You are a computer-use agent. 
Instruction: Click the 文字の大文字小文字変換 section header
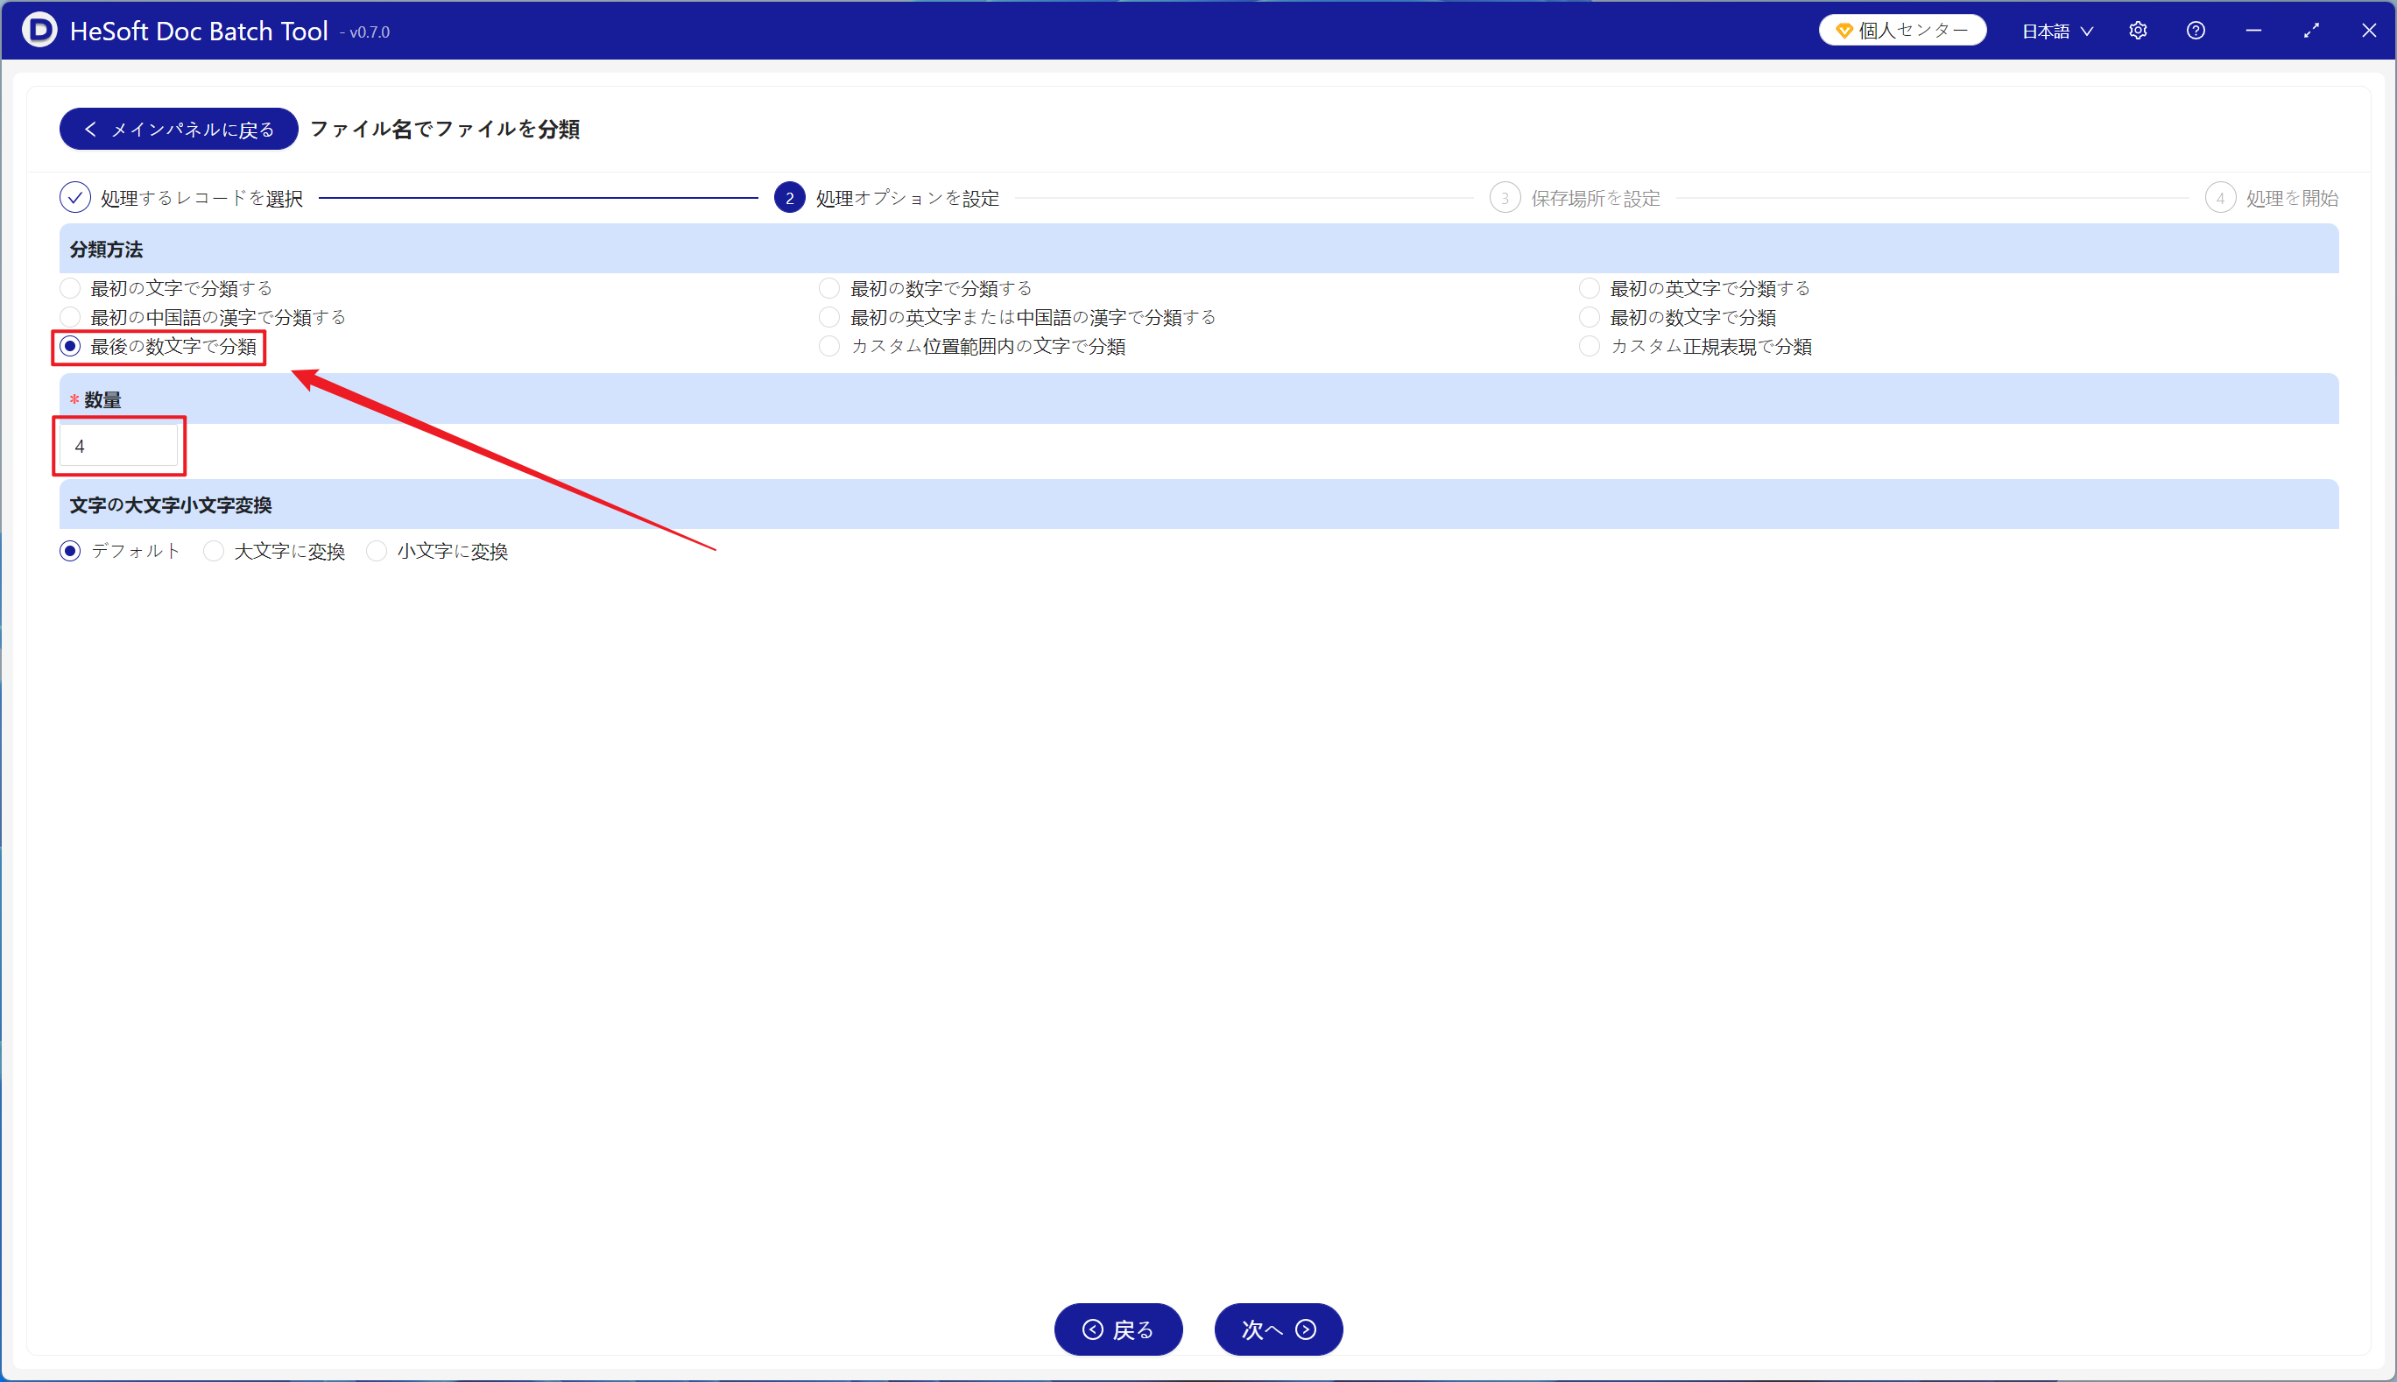coord(1200,505)
